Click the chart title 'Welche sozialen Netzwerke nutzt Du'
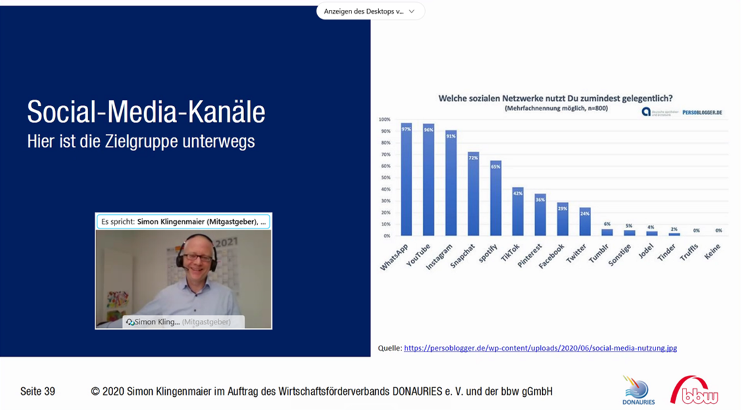Viewport: 741px width, 410px height. (x=555, y=99)
